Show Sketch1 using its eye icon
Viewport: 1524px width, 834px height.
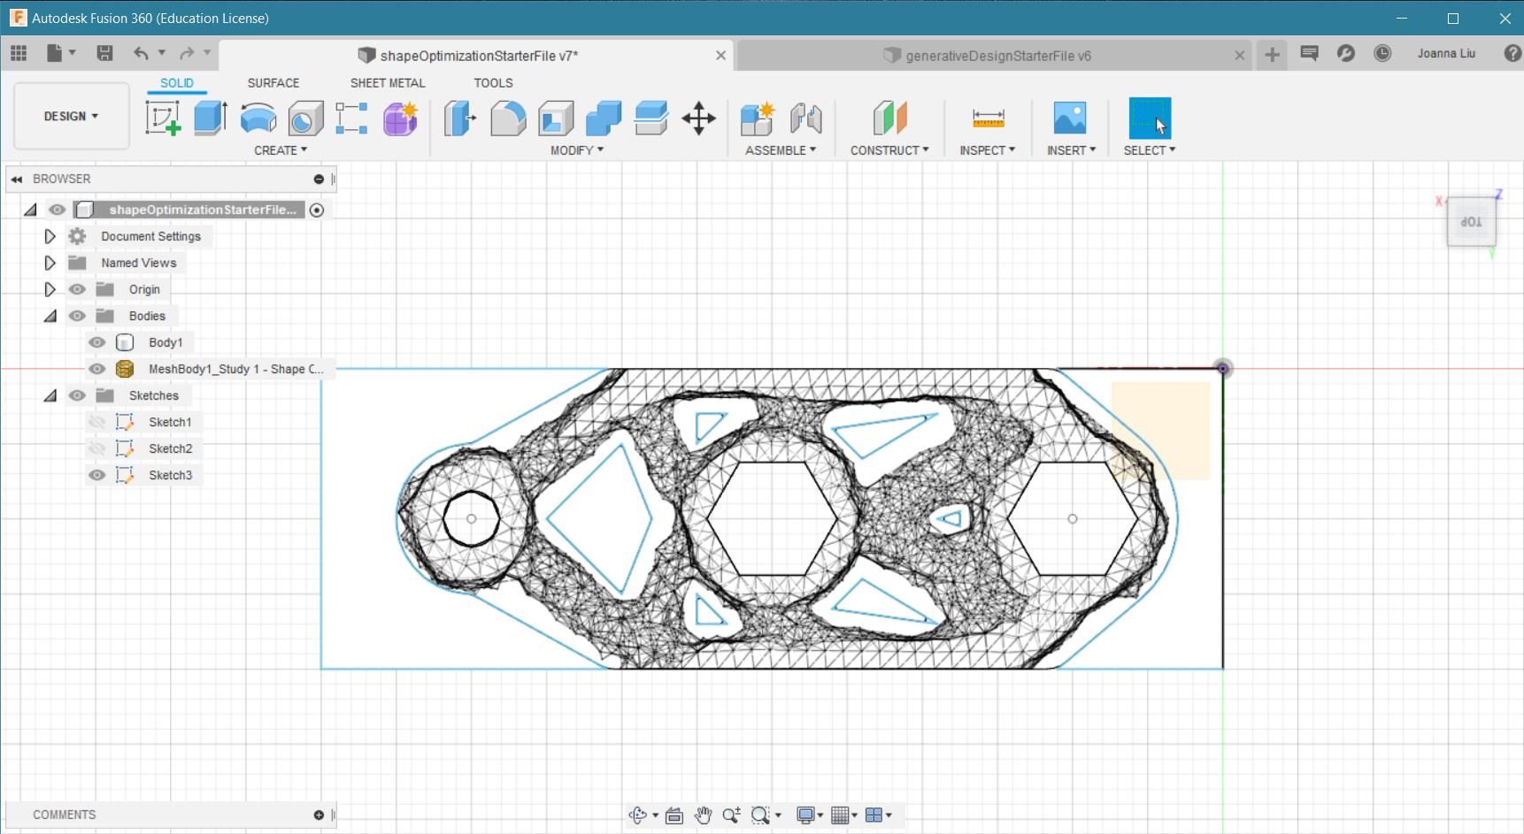(x=97, y=422)
